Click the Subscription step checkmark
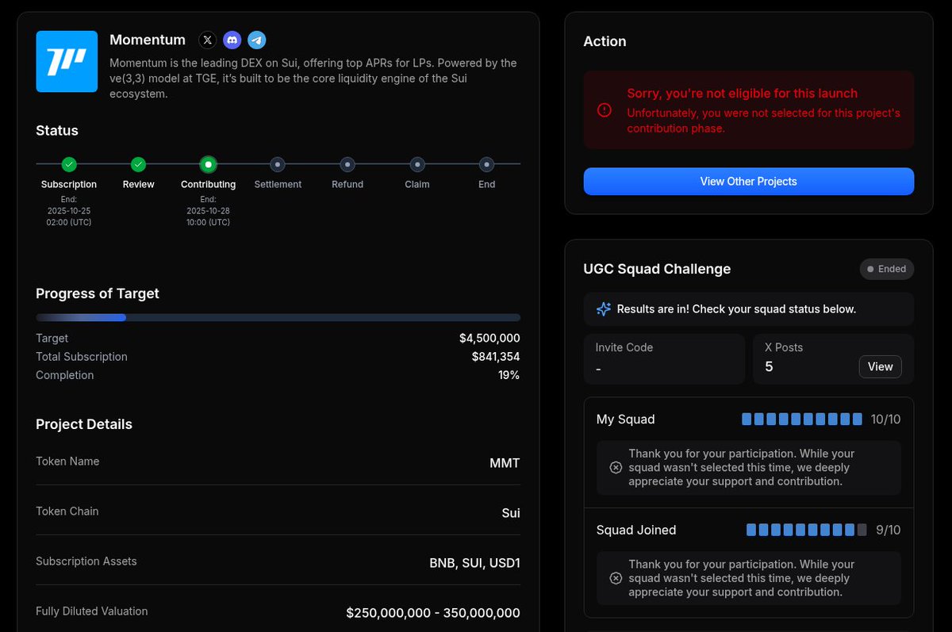 tap(69, 164)
